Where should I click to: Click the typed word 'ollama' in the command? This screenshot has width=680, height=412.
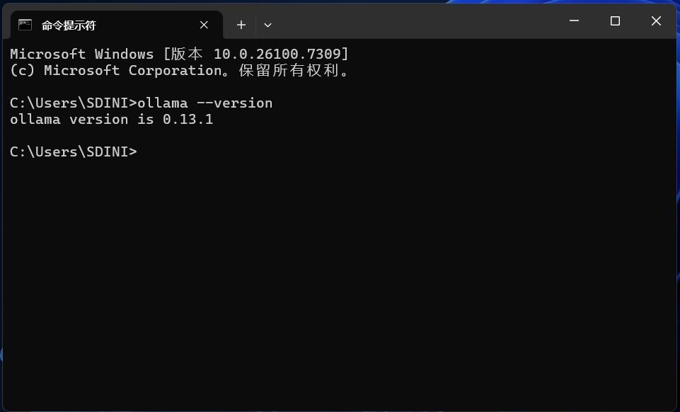(163, 103)
